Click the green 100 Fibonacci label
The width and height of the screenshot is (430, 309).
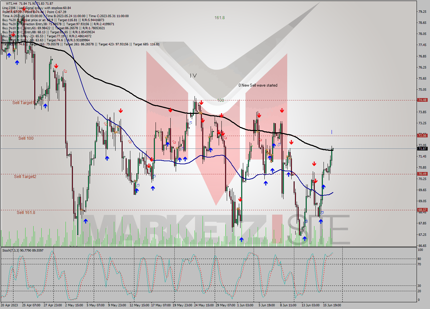pyautogui.click(x=220, y=100)
